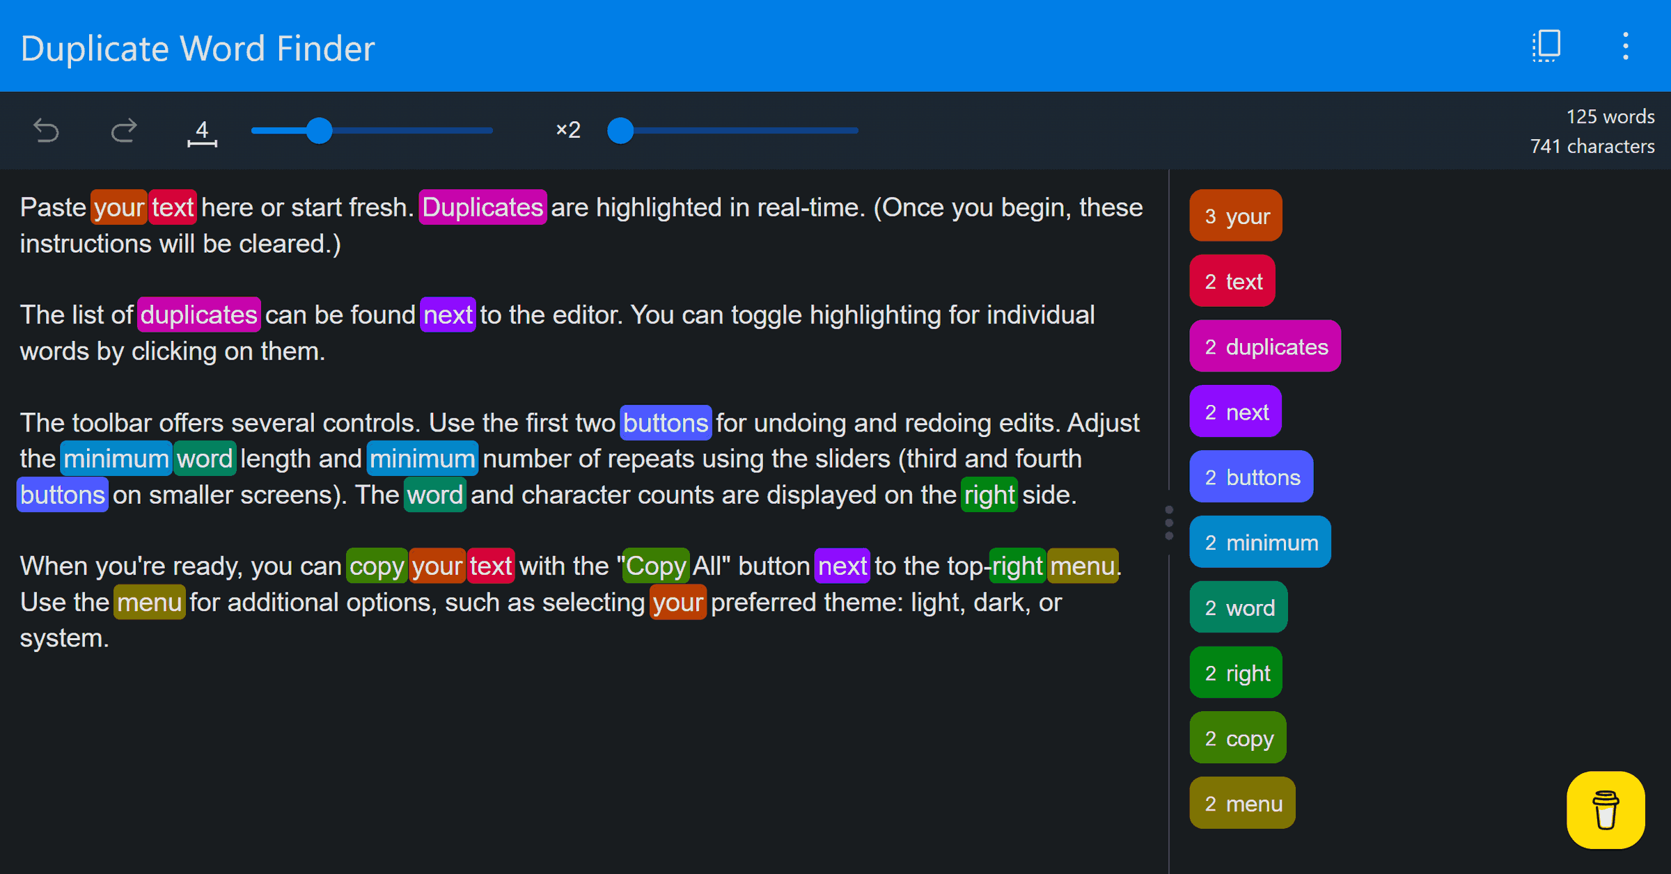Undo the last edit
Viewport: 1671px width, 874px height.
coord(45,130)
